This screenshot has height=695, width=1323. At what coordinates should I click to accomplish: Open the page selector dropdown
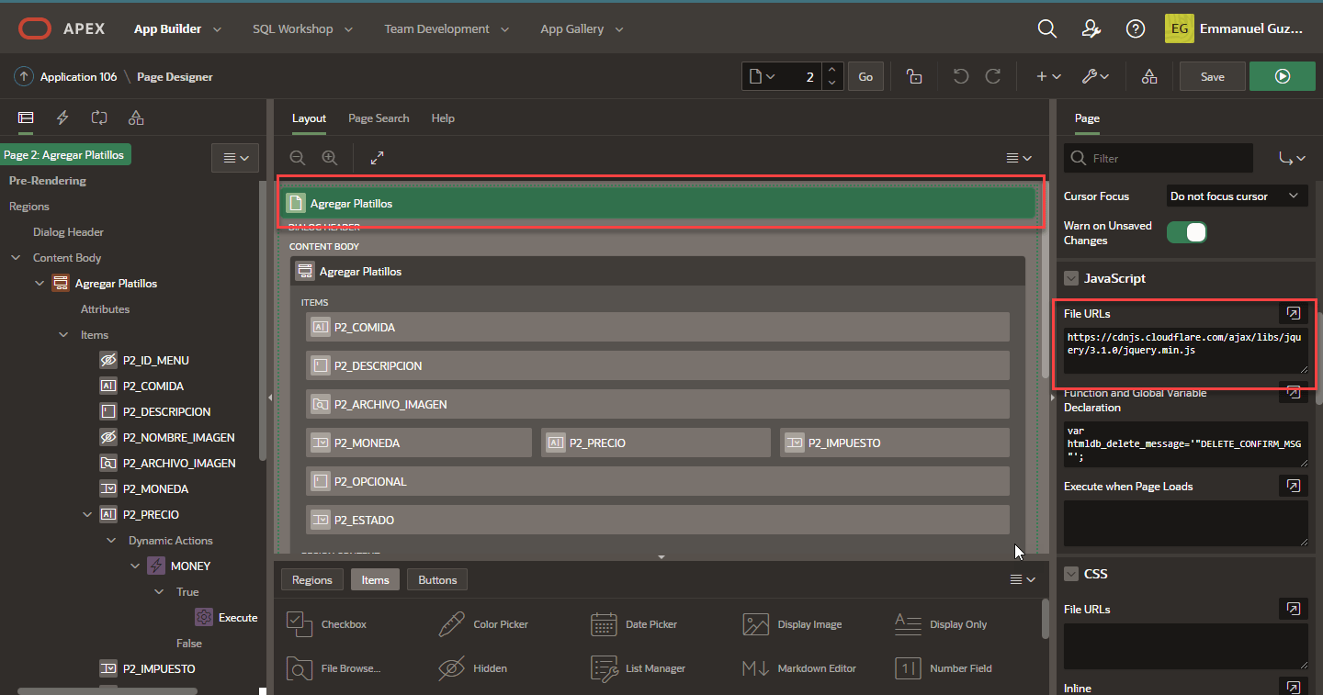point(763,77)
